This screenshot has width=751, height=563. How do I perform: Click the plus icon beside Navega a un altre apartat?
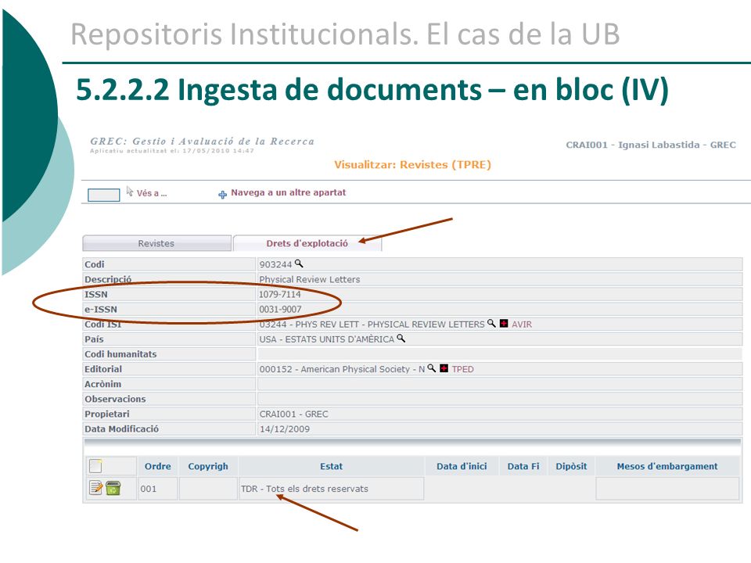tap(223, 195)
